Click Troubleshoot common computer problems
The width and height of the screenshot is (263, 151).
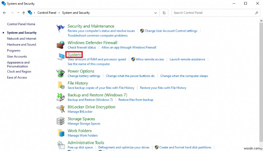coord(98,36)
